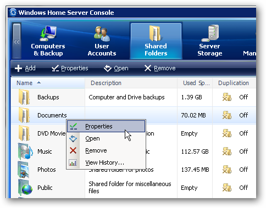Click the 1.39 GB used space value
The width and height of the screenshot is (266, 208).
[191, 97]
